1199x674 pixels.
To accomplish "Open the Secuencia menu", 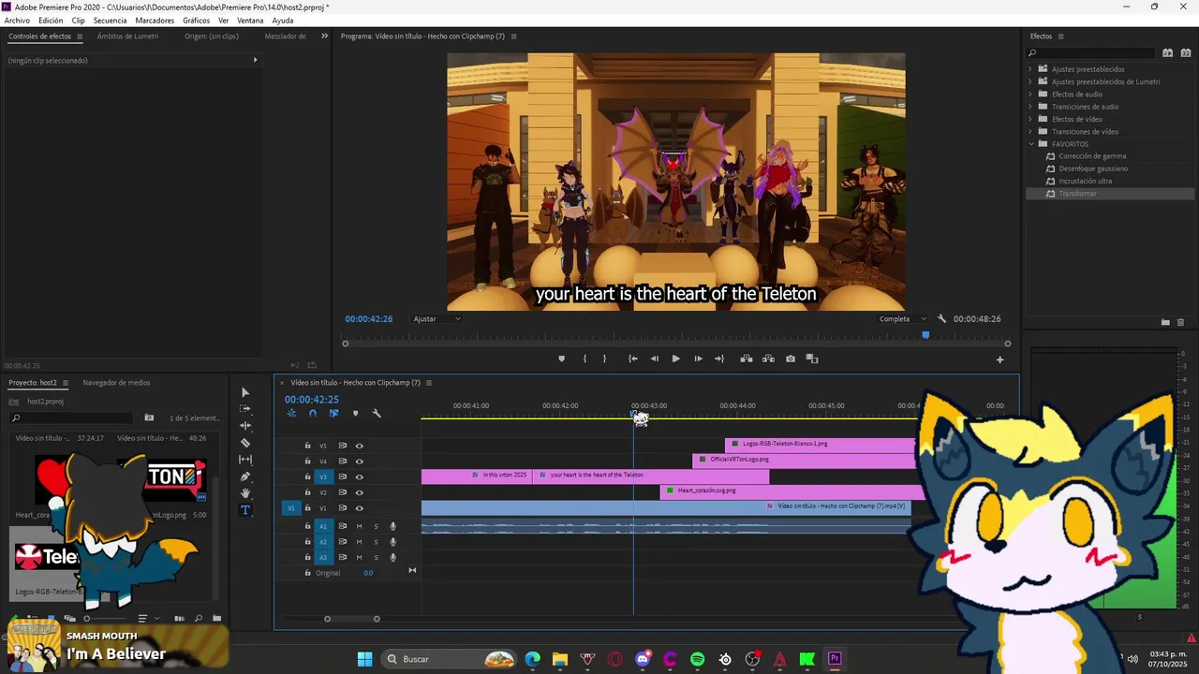I will [x=110, y=20].
